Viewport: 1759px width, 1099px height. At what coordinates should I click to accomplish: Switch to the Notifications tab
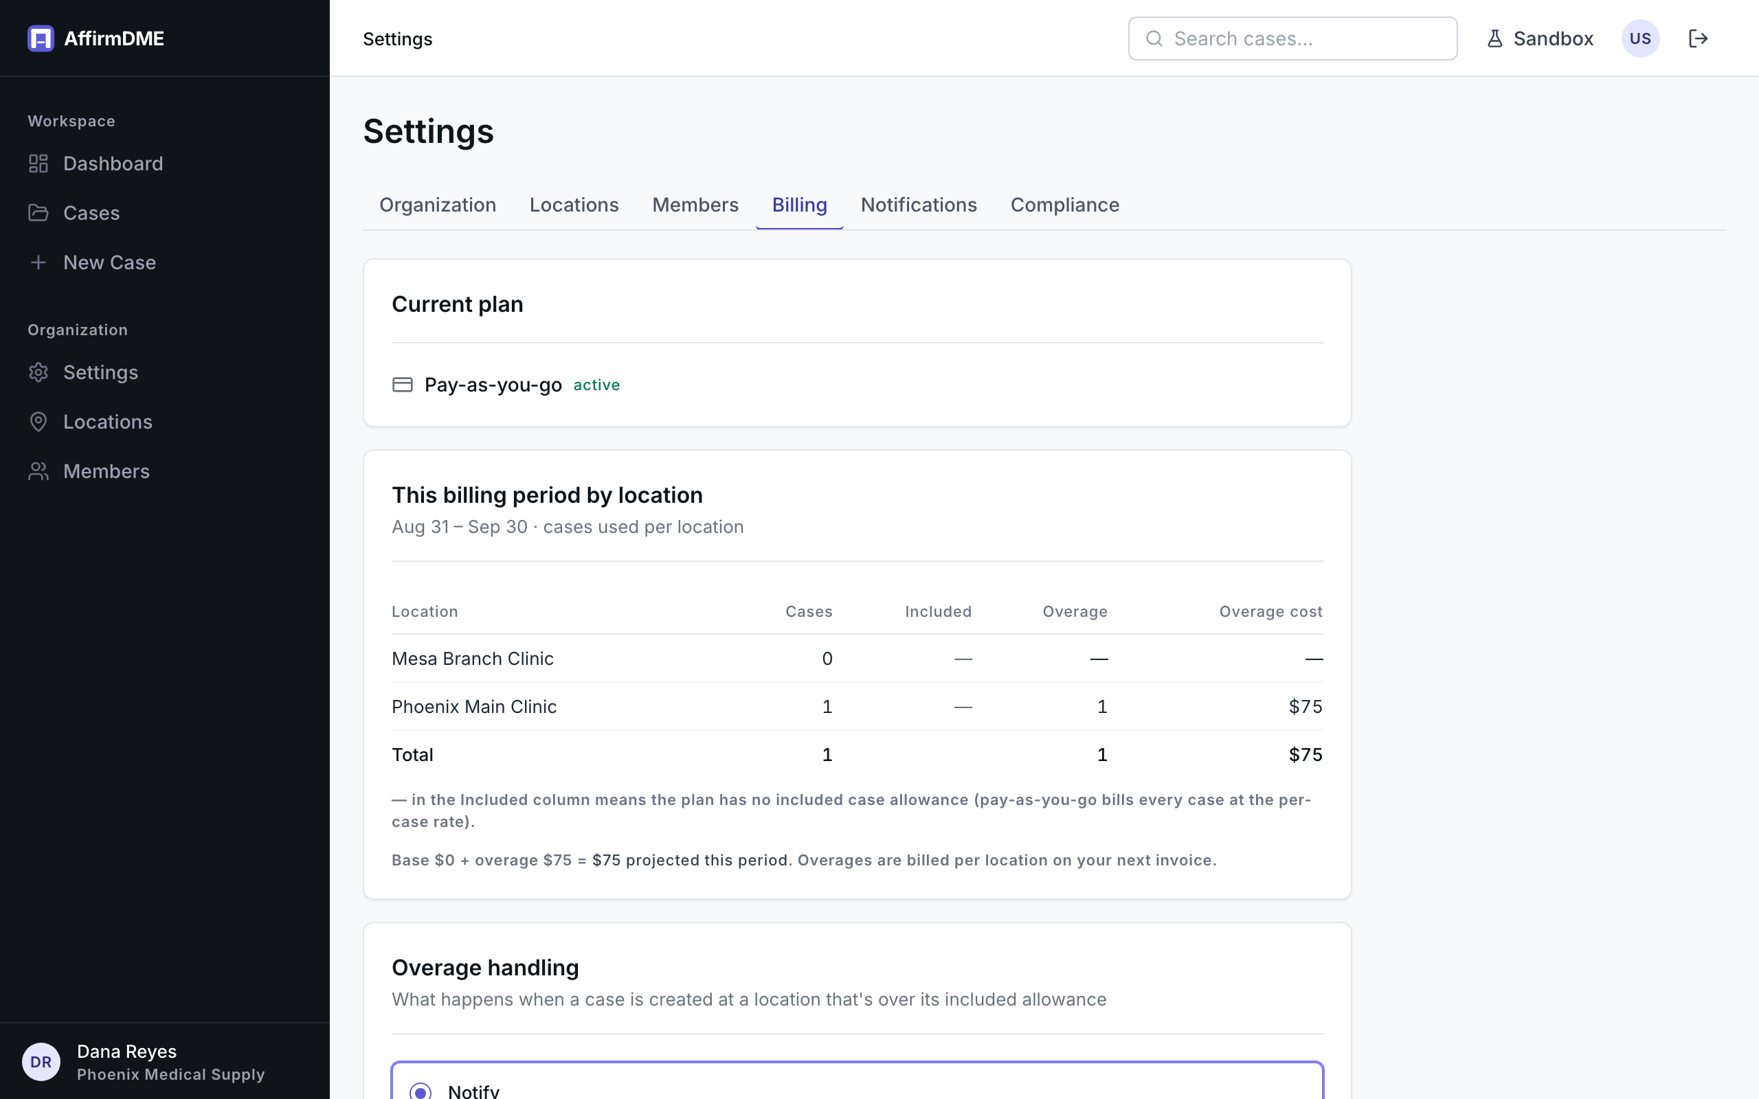point(919,205)
